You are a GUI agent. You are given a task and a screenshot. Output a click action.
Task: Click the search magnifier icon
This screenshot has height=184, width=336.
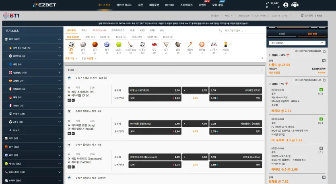tap(221, 31)
